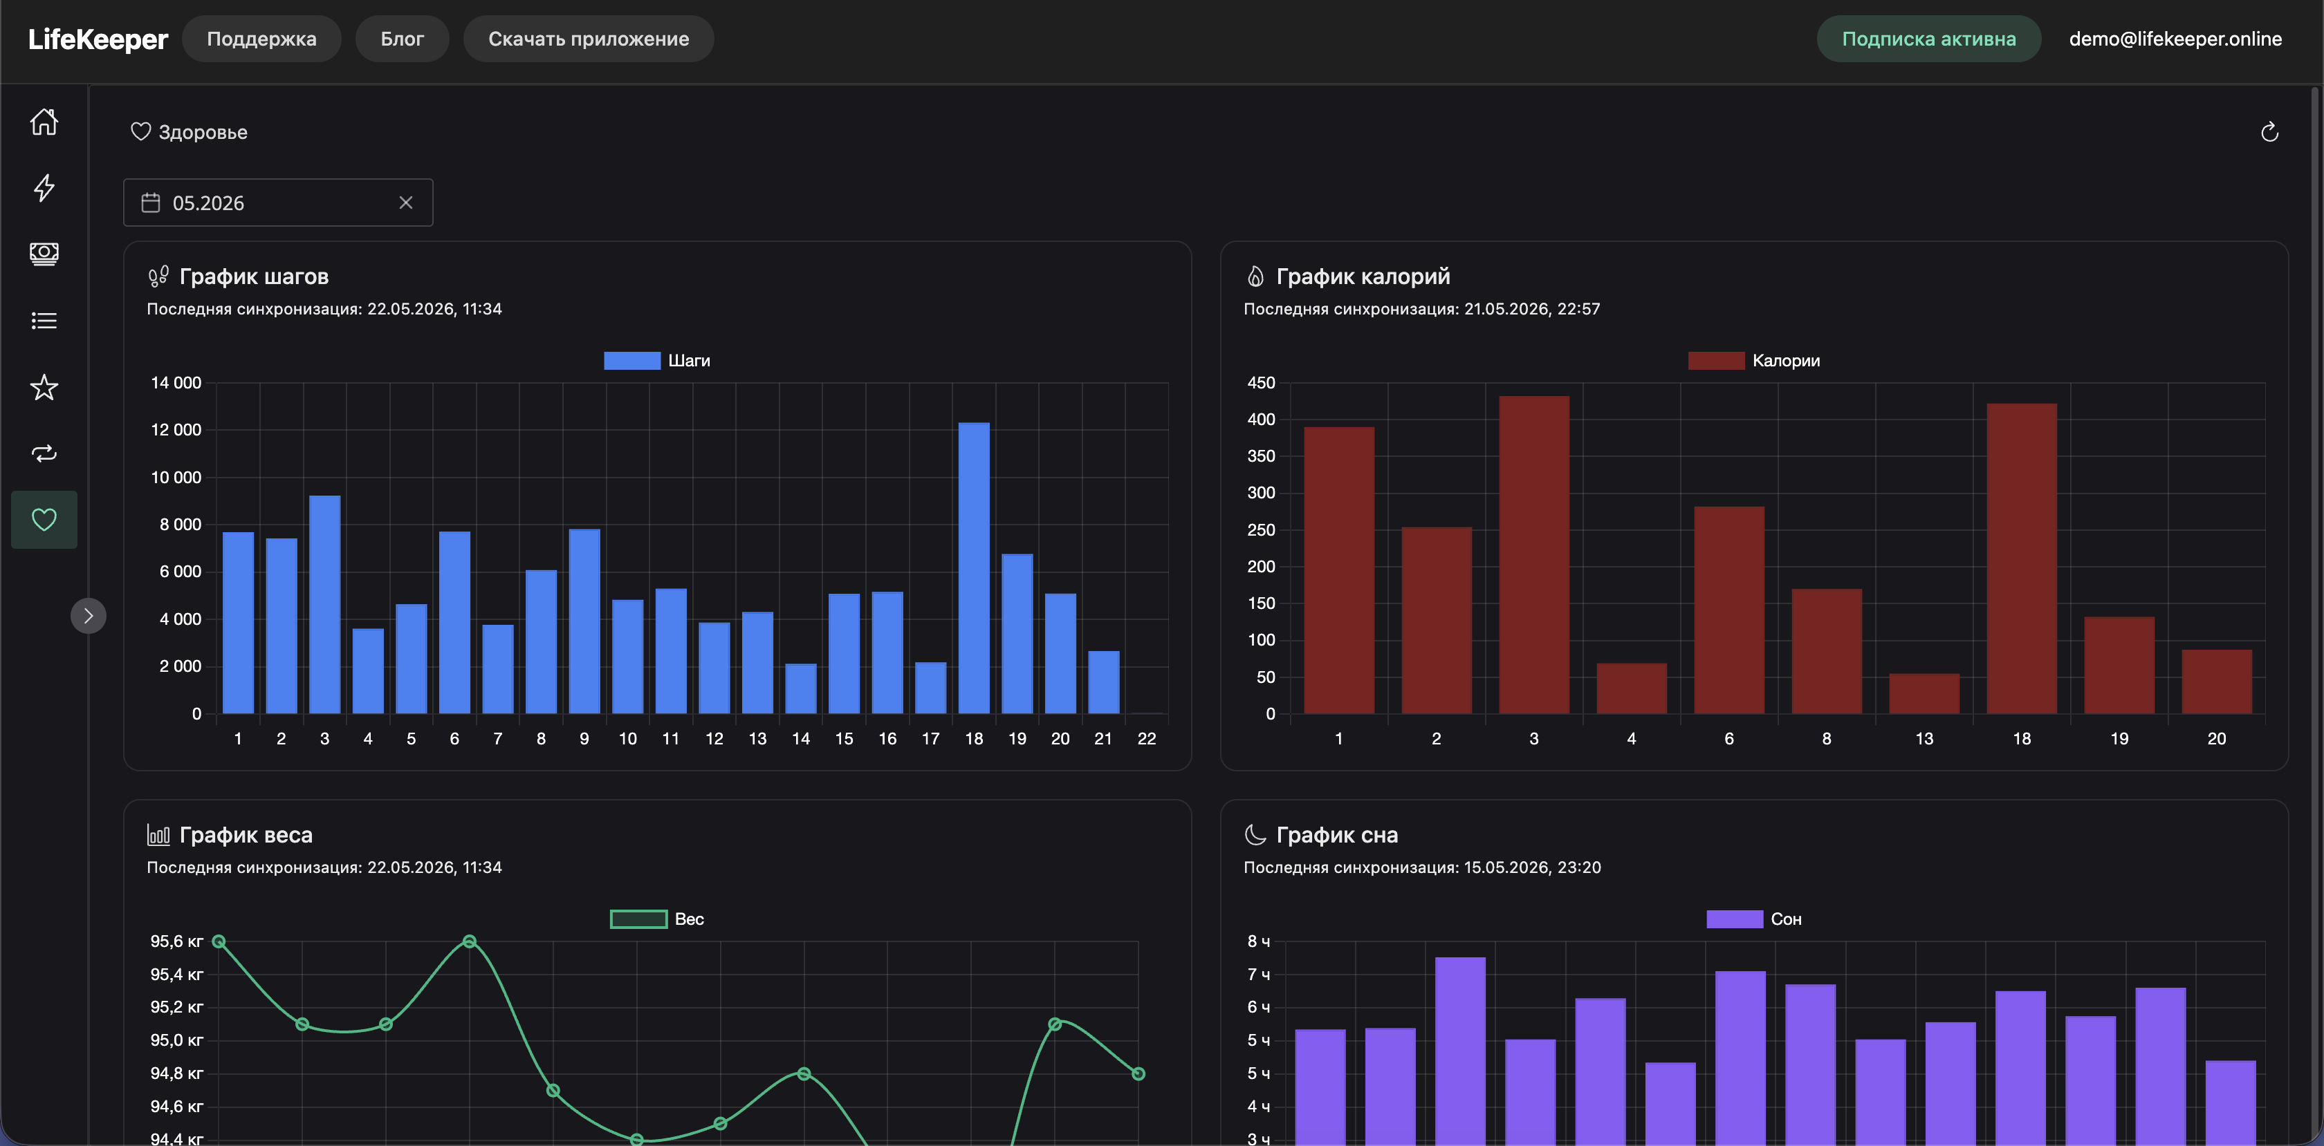Click the tallest sleep bar
The image size is (2324, 1146).
pyautogui.click(x=1459, y=1051)
